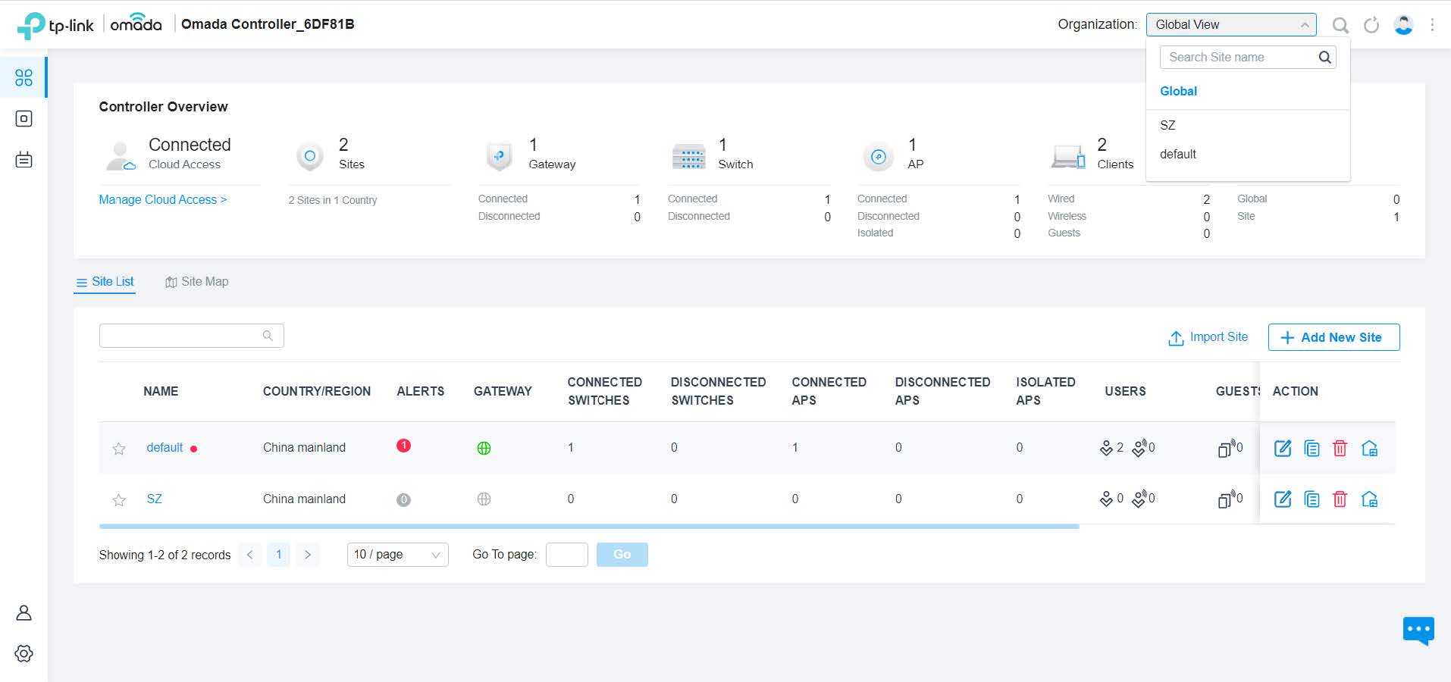Select the Site List tab
The height and width of the screenshot is (682, 1451).
pos(105,282)
